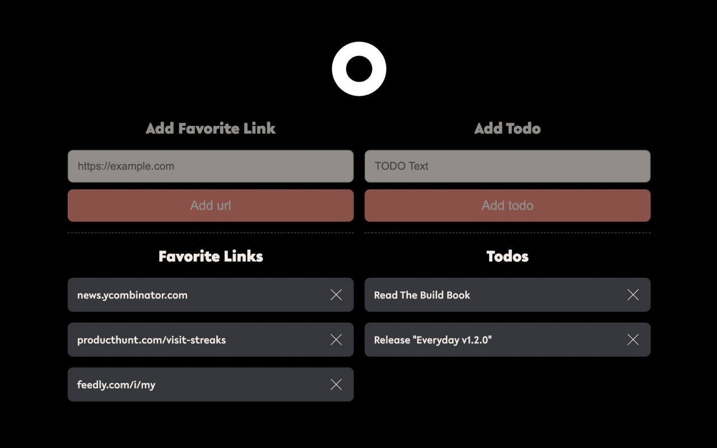Open the news.ycombinator.com favorite link
Image resolution: width=717 pixels, height=448 pixels.
pos(132,295)
